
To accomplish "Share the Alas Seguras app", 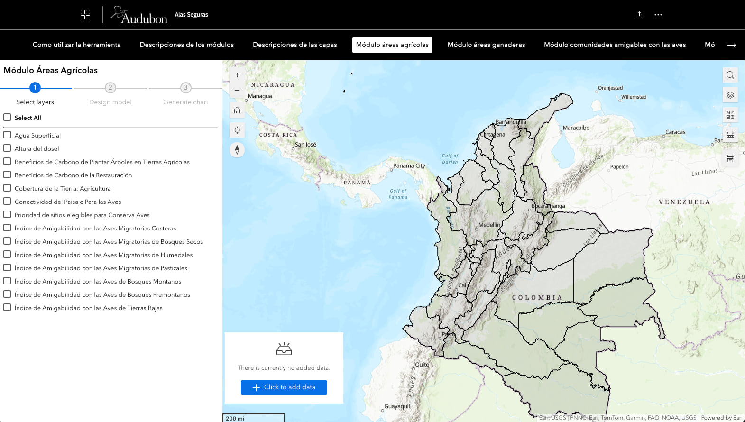I will point(639,15).
